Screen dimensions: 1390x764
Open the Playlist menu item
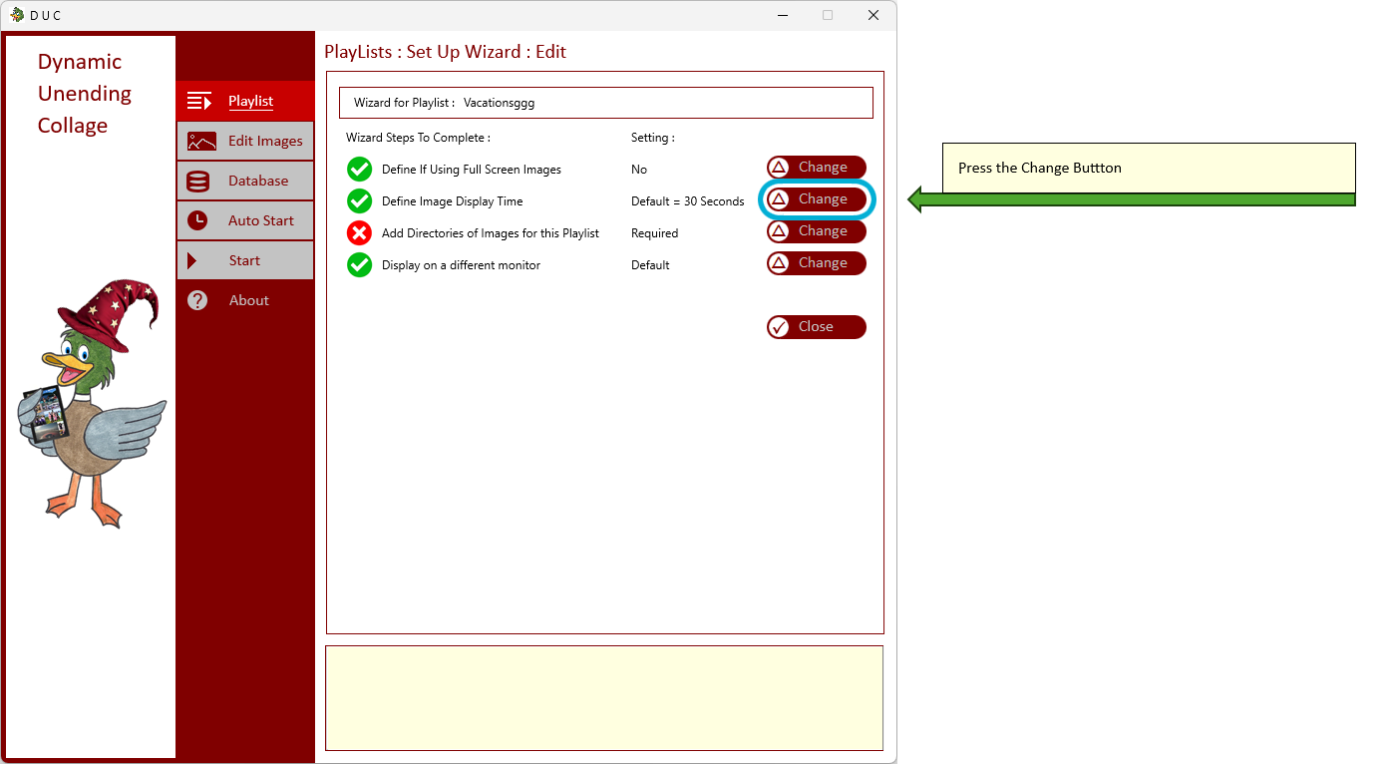point(245,101)
